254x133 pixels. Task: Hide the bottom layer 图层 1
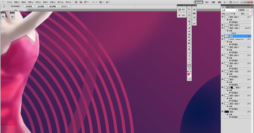pos(222,112)
